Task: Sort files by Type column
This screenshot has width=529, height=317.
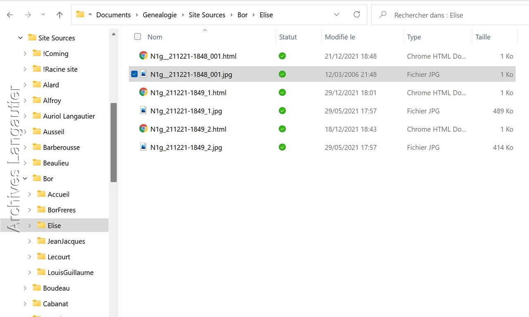Action: 414,37
